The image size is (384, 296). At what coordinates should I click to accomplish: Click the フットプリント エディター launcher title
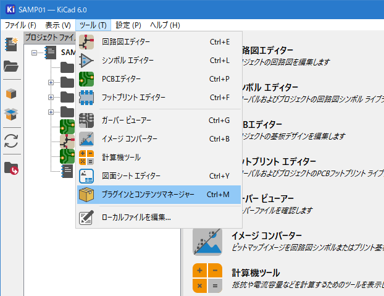[279, 161]
